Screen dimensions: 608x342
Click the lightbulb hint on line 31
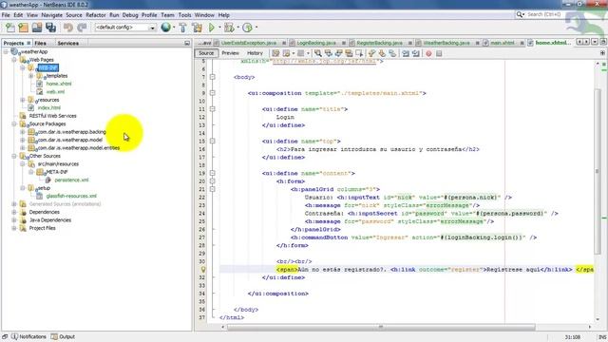tap(202, 270)
